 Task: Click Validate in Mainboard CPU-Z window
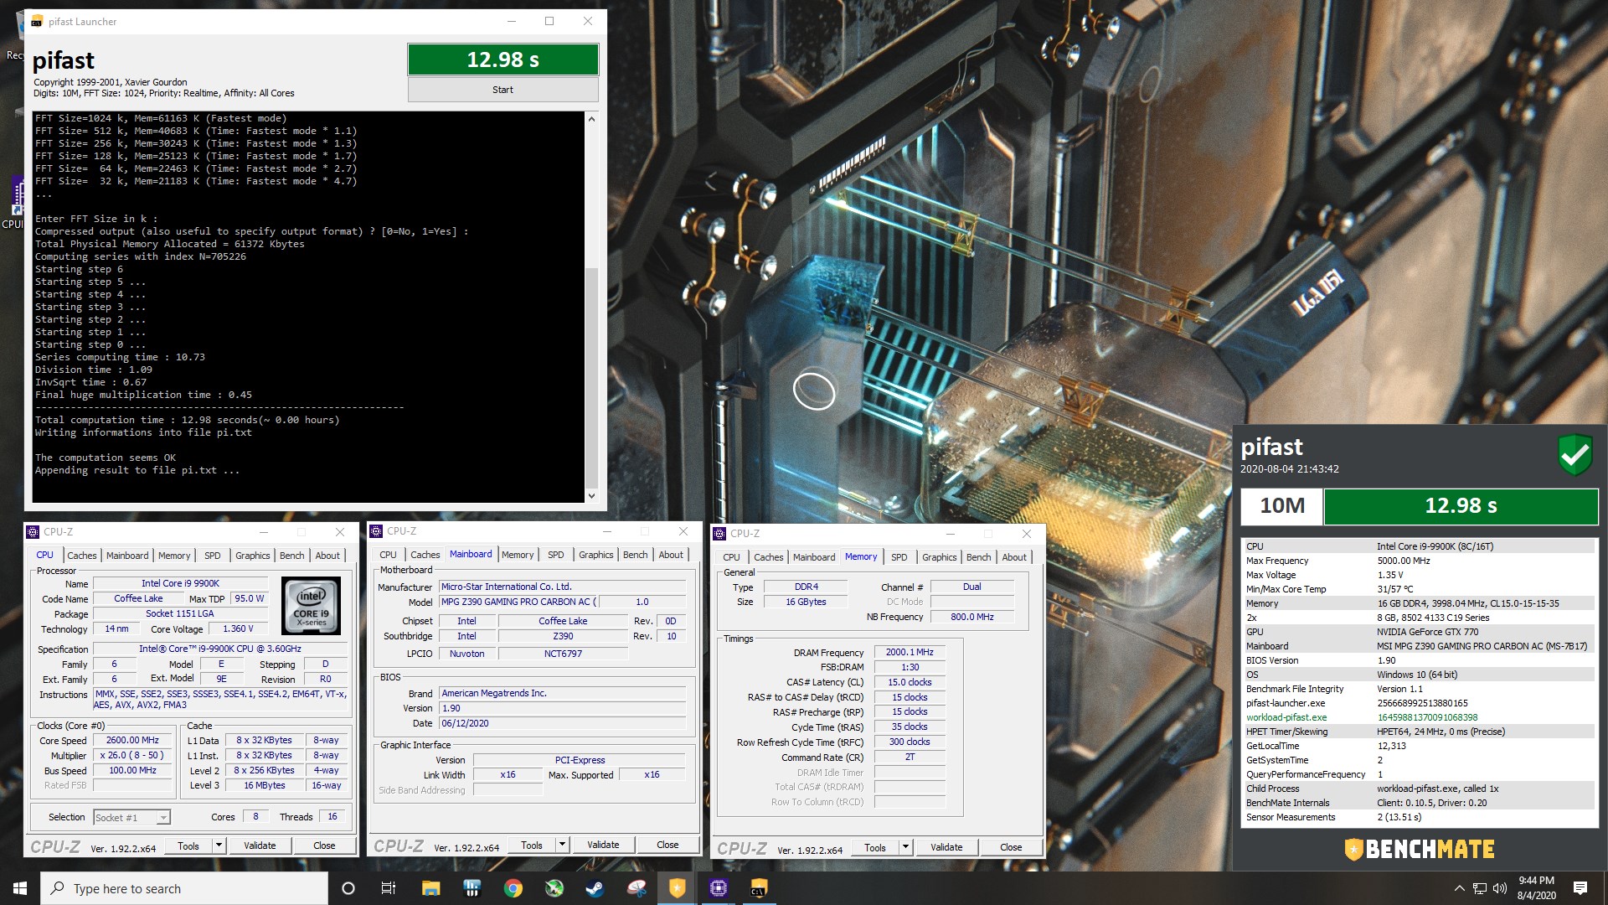point(603,845)
